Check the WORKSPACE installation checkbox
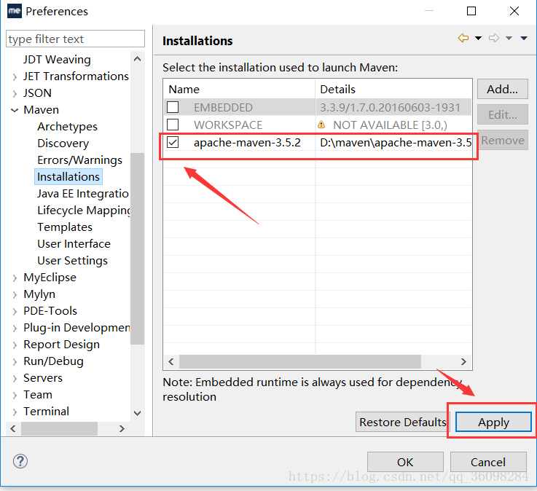Image resolution: width=537 pixels, height=491 pixels. (173, 125)
